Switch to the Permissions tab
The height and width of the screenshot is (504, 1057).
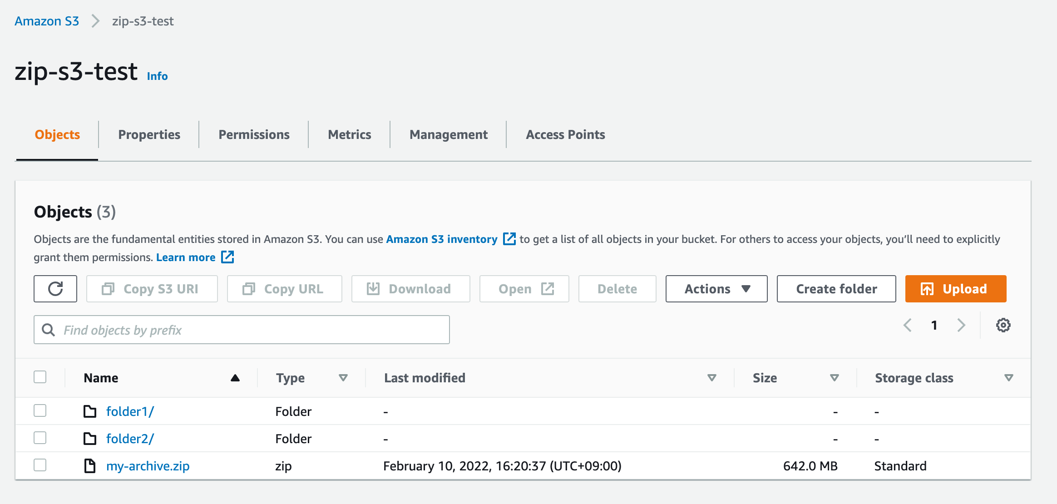click(x=254, y=134)
